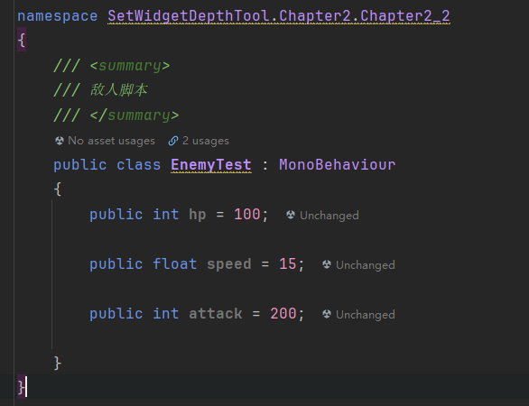Screen dimensions: 529x406
Task: Place cursor on the value 200
Action: pos(283,314)
